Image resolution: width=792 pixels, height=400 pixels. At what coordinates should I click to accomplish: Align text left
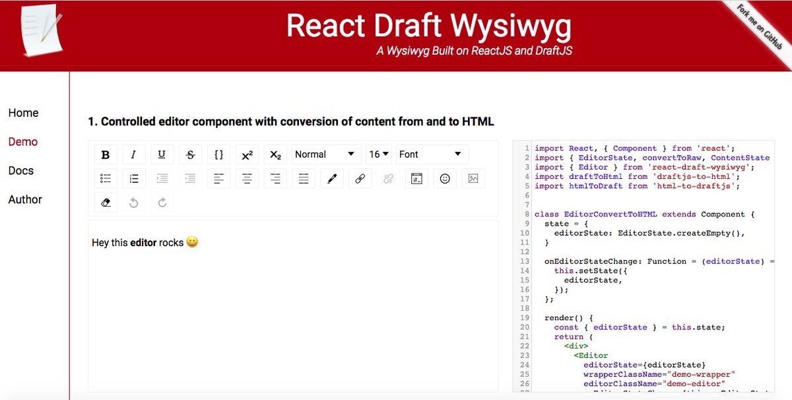218,178
